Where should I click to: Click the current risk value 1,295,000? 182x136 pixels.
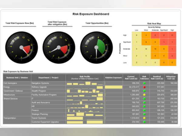click(x=134, y=95)
